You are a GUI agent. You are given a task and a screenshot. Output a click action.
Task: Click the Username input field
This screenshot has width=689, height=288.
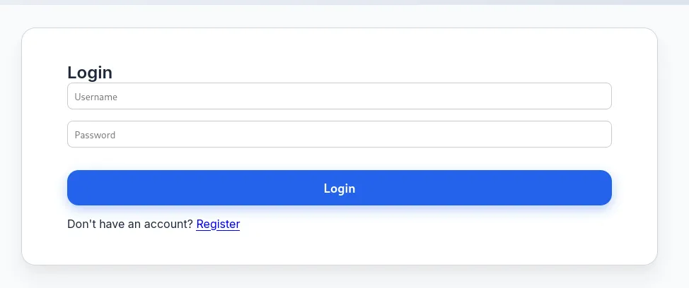[x=339, y=97]
